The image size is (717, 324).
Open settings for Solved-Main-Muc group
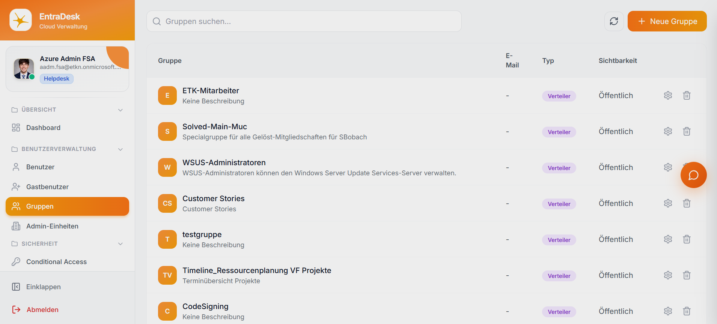[x=668, y=131]
